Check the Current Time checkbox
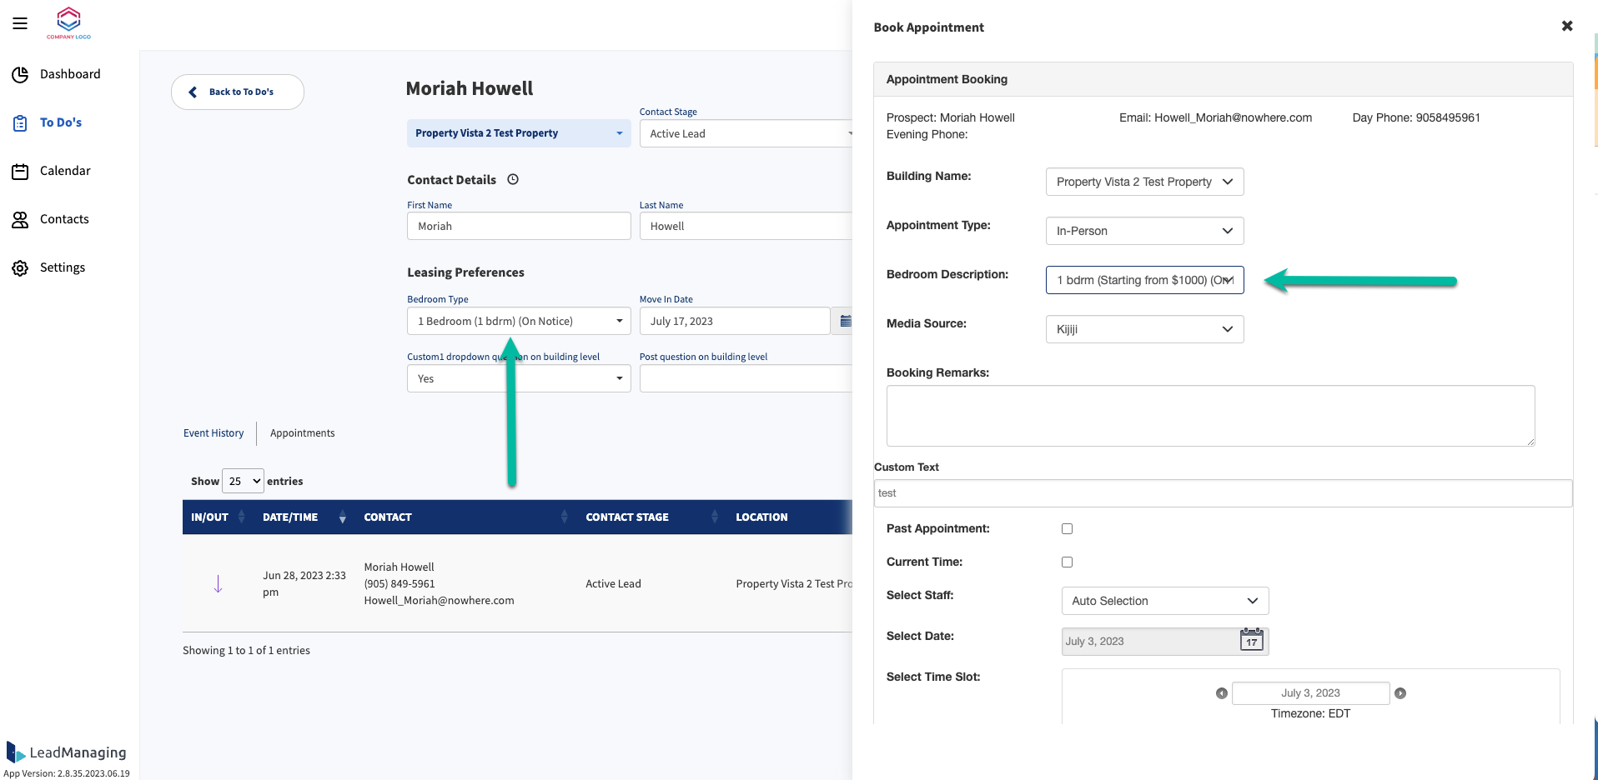The height and width of the screenshot is (780, 1598). coord(1067,562)
